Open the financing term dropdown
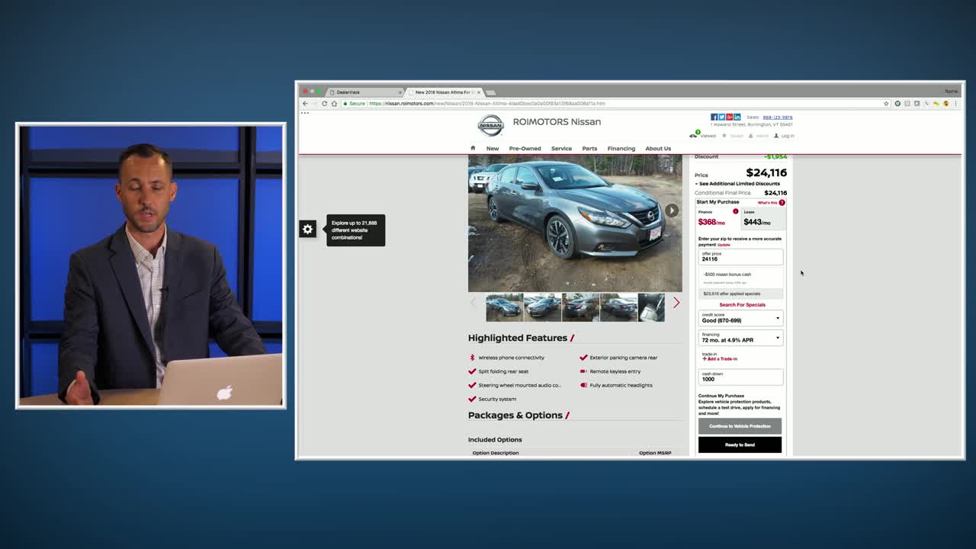Image resolution: width=976 pixels, height=549 pixels. pos(740,338)
